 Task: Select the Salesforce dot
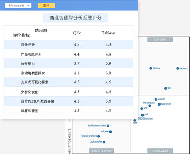point(159,104)
